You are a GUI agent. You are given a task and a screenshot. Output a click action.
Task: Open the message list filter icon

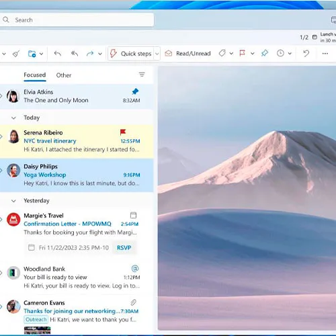pyautogui.click(x=142, y=75)
